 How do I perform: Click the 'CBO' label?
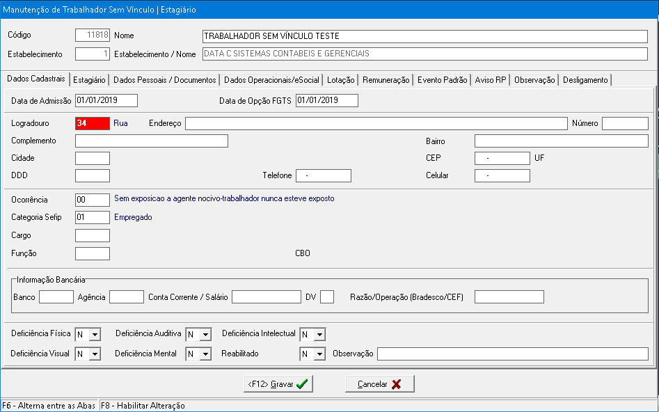(303, 253)
